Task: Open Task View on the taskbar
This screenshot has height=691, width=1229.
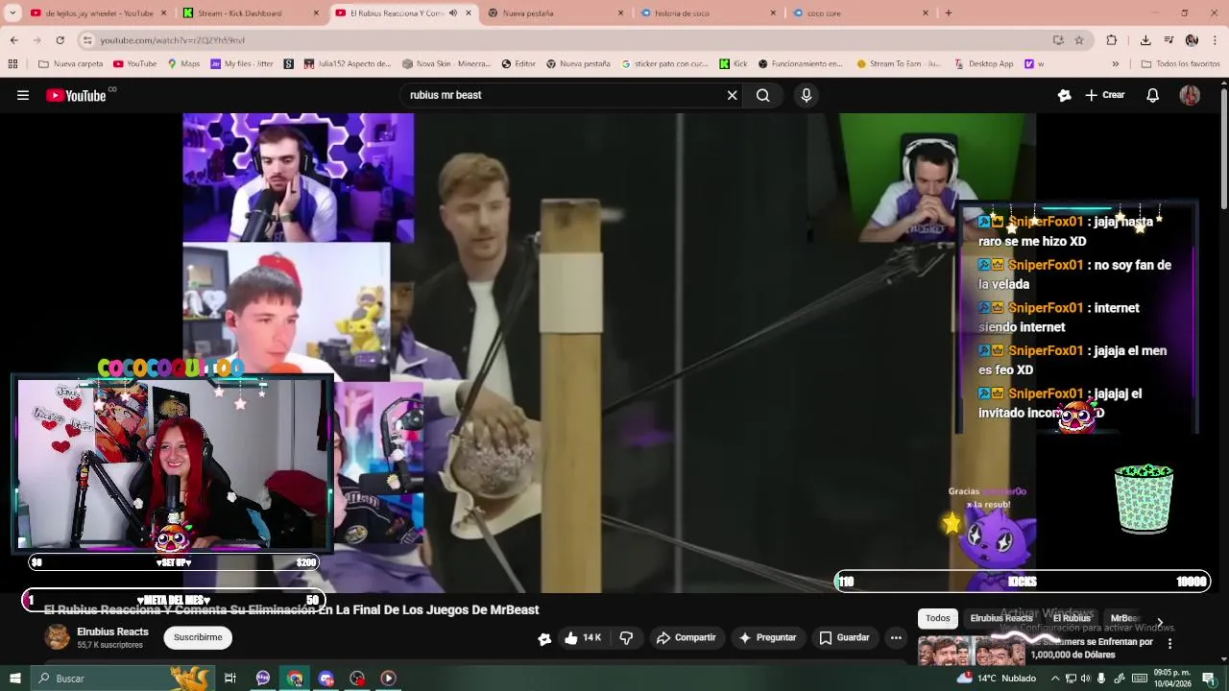Action: [230, 679]
